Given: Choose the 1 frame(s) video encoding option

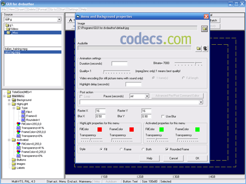Looking at the screenshot, I should coord(154,78).
